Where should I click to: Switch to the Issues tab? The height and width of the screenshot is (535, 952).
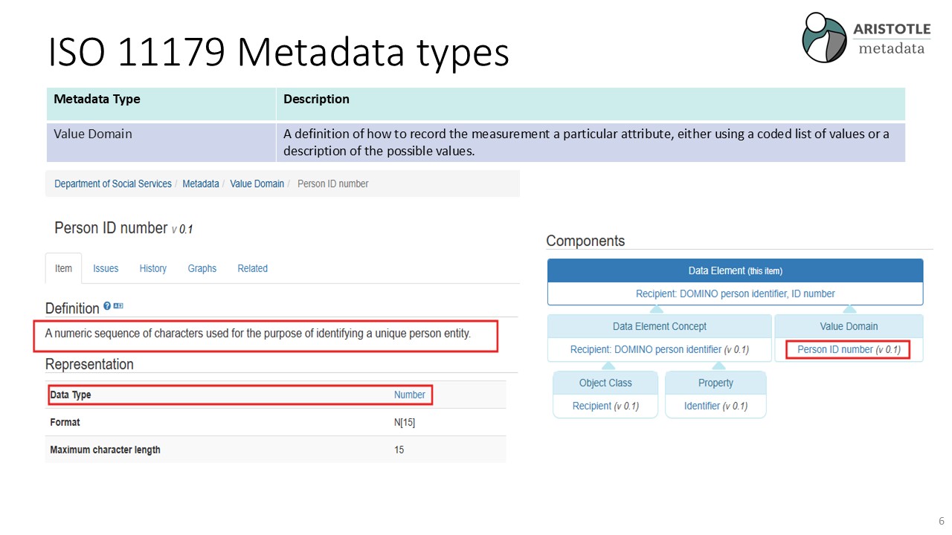coord(106,268)
